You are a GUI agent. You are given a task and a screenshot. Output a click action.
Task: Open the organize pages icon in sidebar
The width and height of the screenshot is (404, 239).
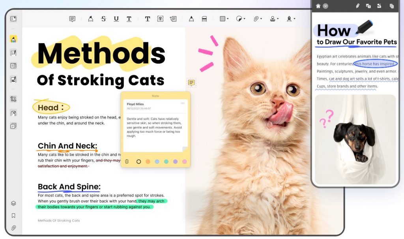pos(13,66)
